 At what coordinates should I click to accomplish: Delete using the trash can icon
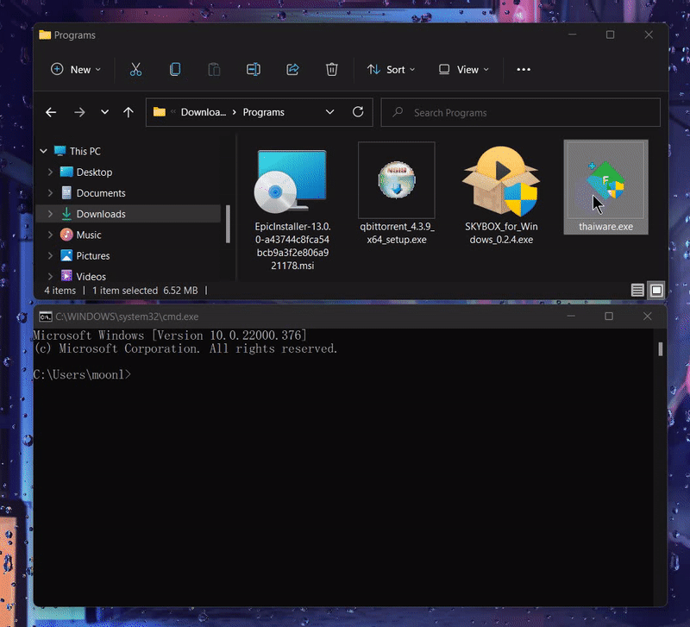point(332,70)
